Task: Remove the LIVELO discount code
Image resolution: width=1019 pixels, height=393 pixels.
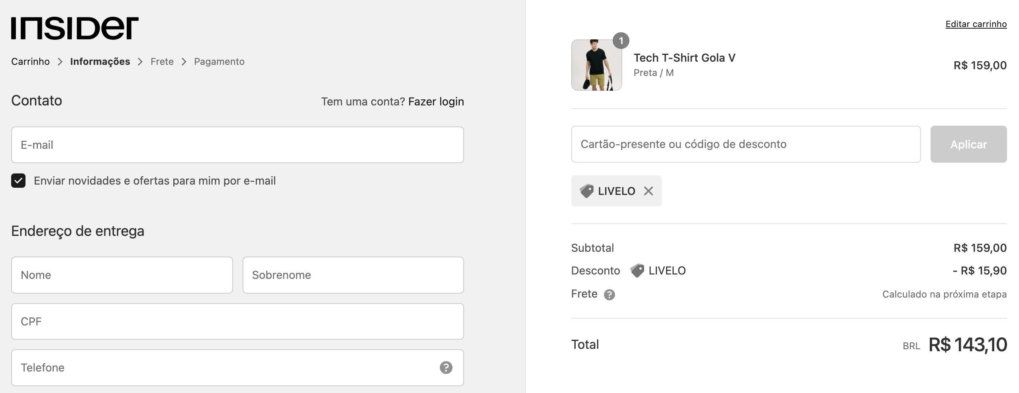Action: (649, 191)
